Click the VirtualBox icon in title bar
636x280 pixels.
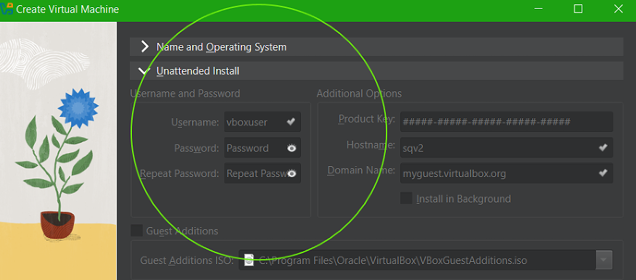pos(7,9)
